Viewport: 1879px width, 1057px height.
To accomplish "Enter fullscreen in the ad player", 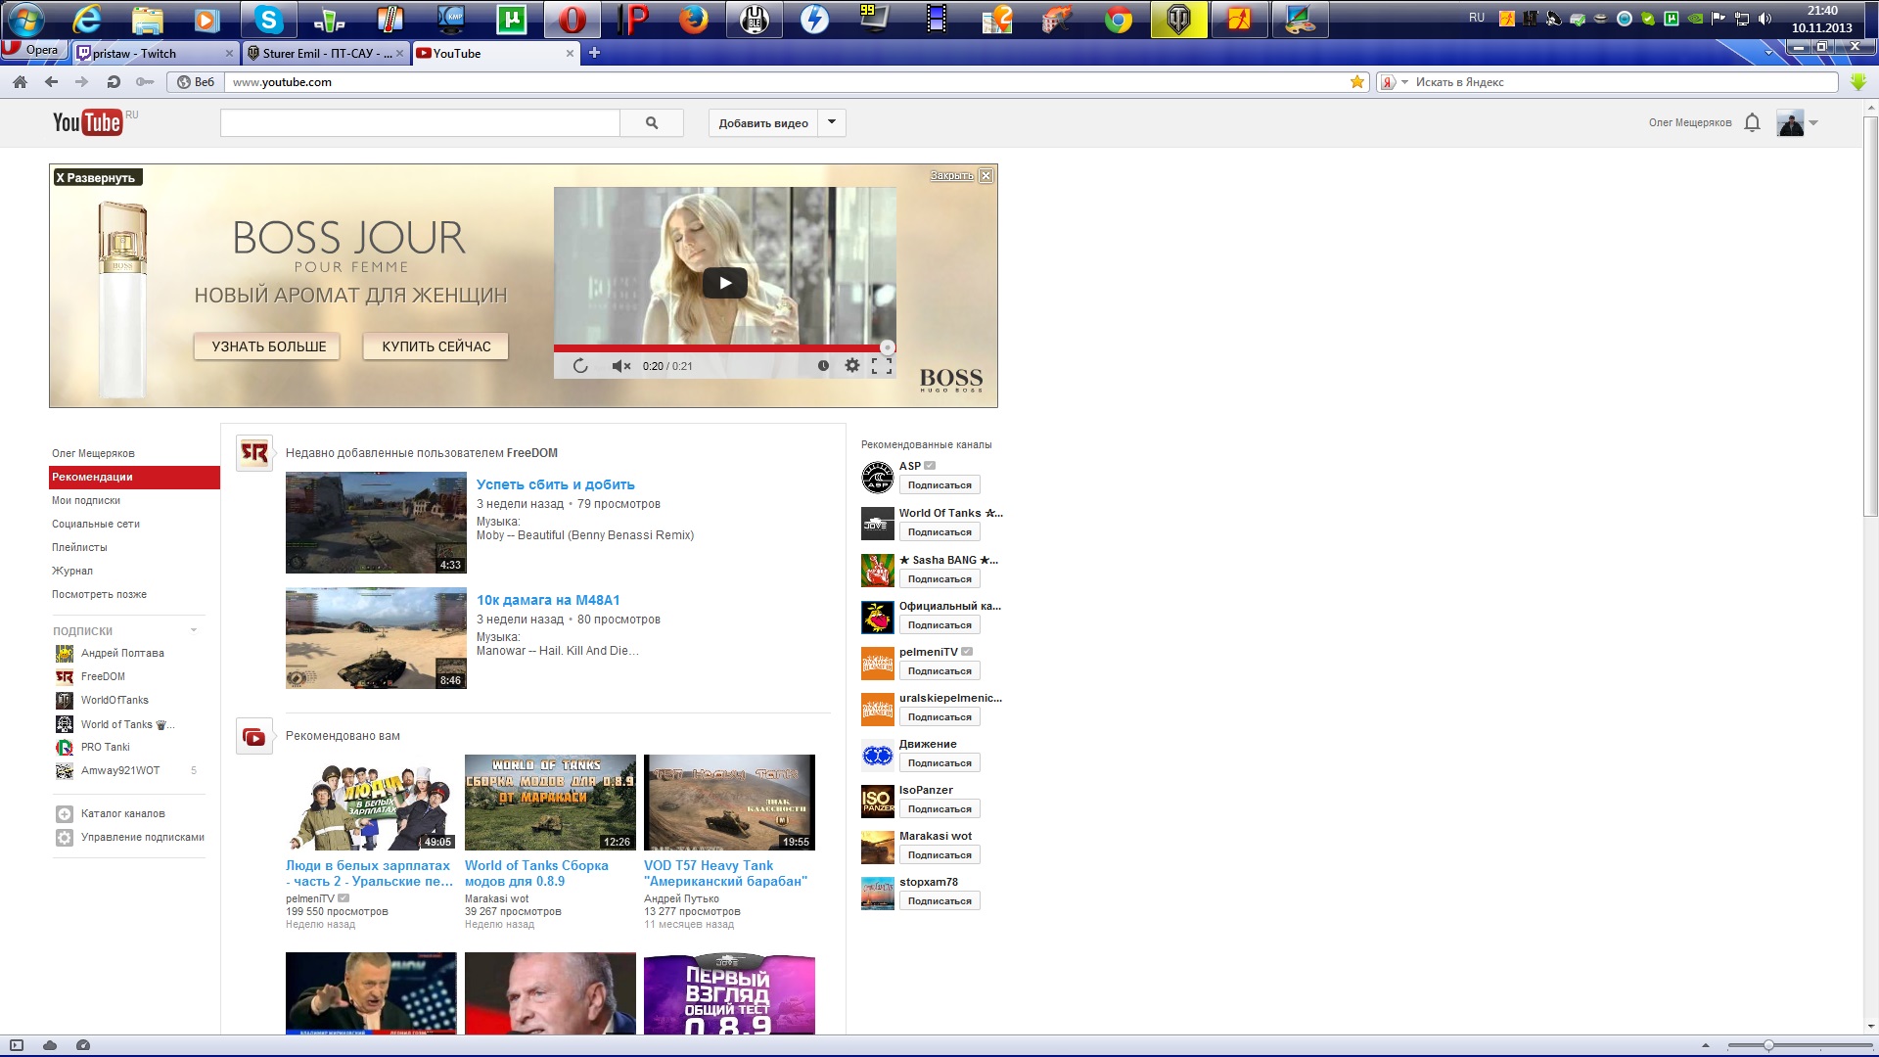I will click(x=882, y=366).
